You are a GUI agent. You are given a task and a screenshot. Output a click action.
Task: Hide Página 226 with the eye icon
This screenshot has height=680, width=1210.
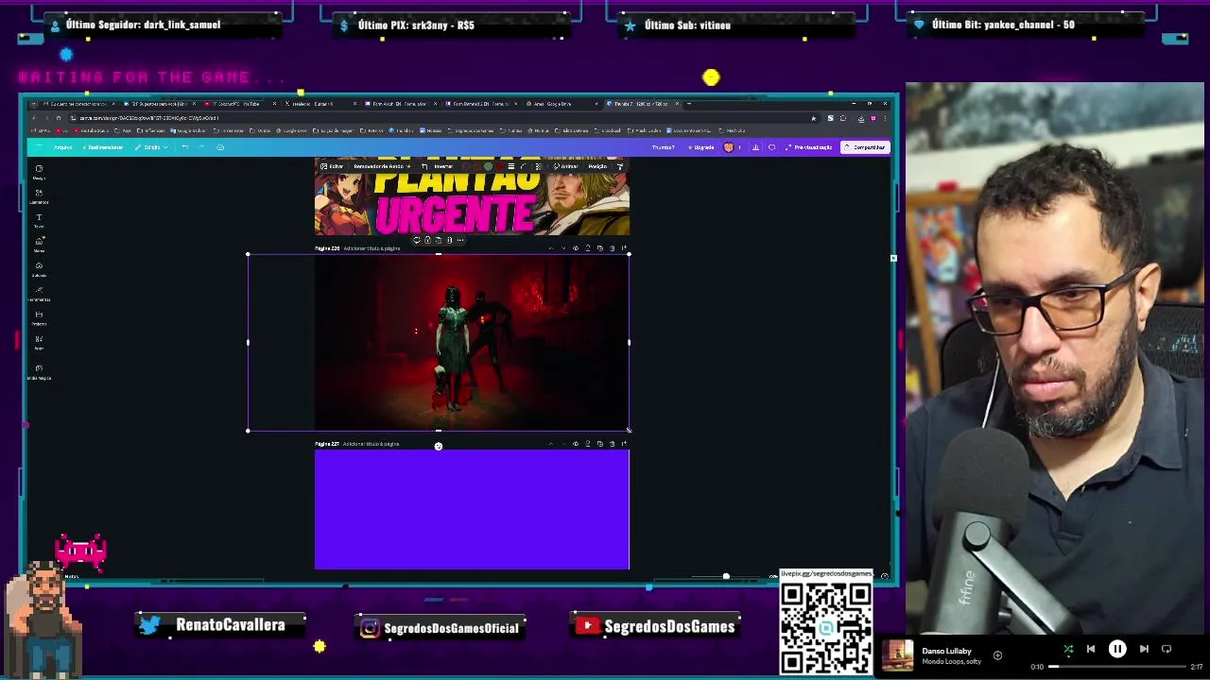pyautogui.click(x=575, y=247)
